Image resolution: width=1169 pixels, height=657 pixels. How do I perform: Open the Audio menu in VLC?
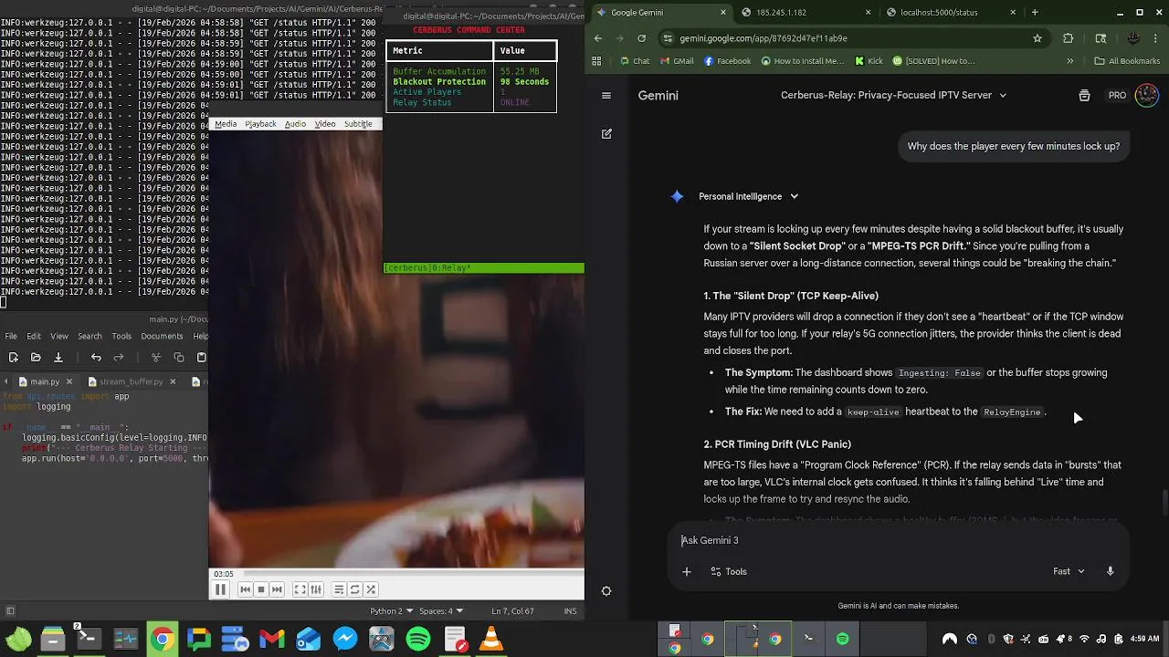point(295,124)
